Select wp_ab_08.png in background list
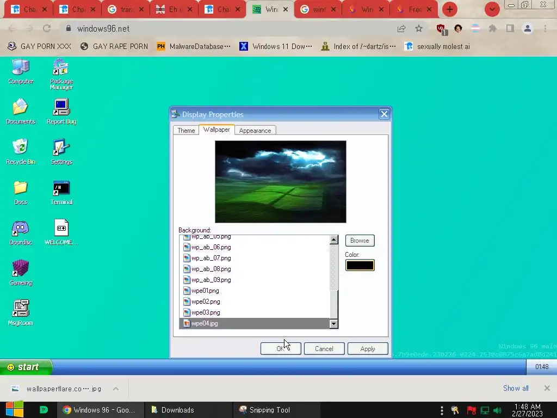Viewport: 557px width, 418px height. (x=255, y=269)
